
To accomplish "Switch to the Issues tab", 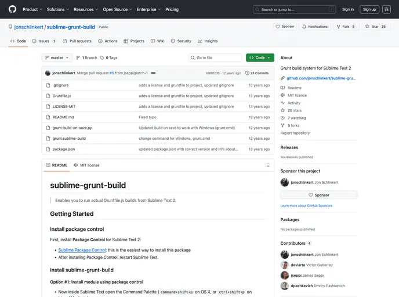I will (x=43, y=41).
